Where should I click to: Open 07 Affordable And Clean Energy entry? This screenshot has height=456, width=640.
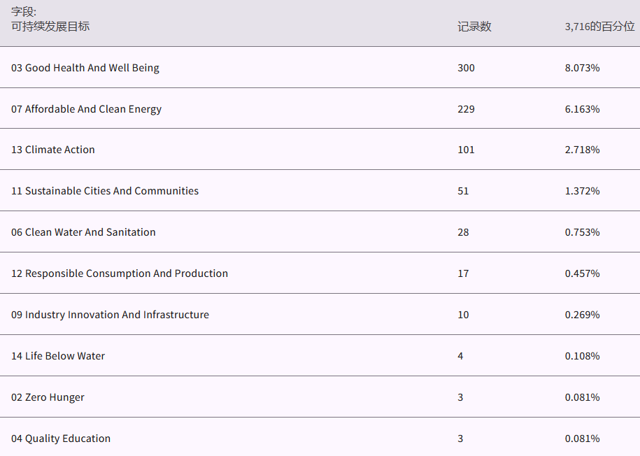pyautogui.click(x=86, y=109)
